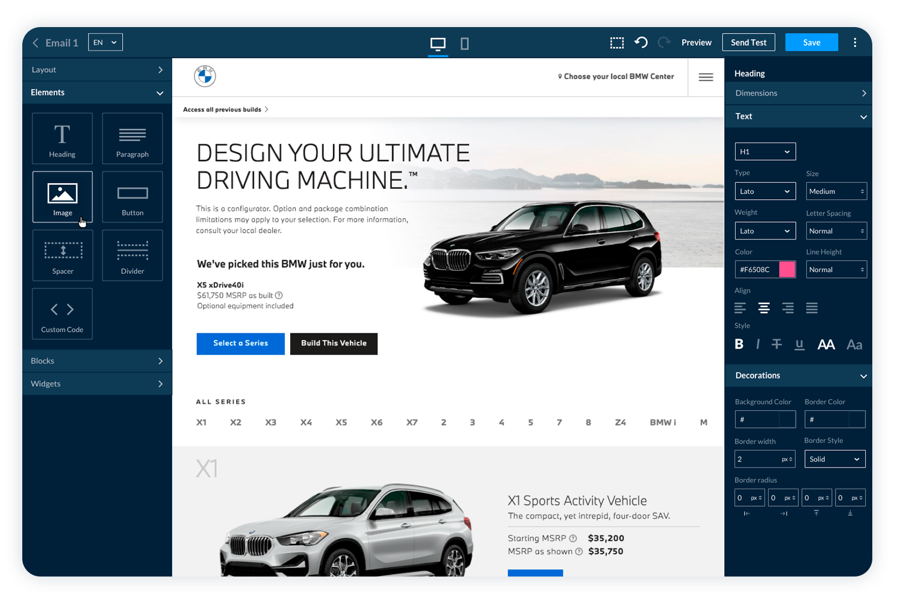
Task: Toggle capitalize Aa text style
Action: tap(854, 344)
